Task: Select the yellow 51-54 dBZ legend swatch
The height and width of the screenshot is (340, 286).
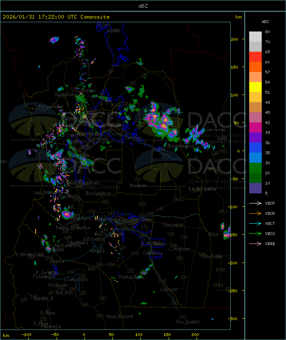Action: coord(255,87)
